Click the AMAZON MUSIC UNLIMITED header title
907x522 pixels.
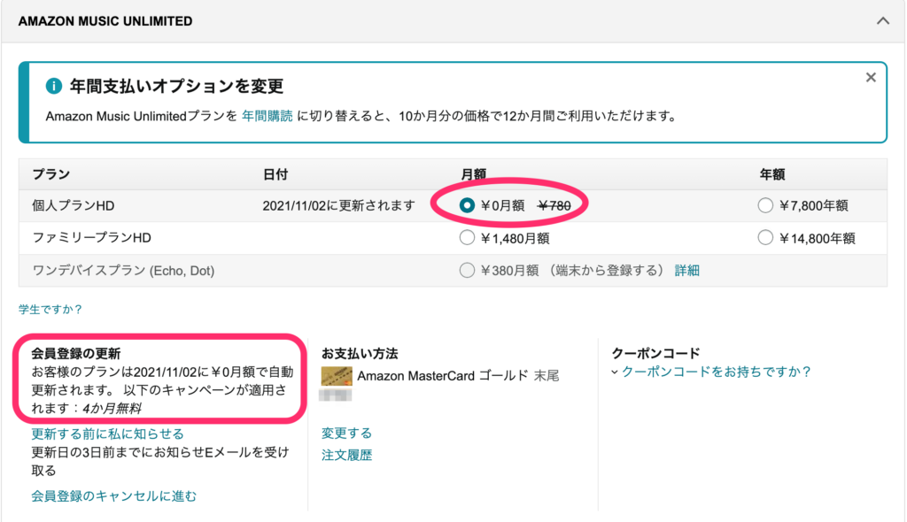(x=105, y=21)
